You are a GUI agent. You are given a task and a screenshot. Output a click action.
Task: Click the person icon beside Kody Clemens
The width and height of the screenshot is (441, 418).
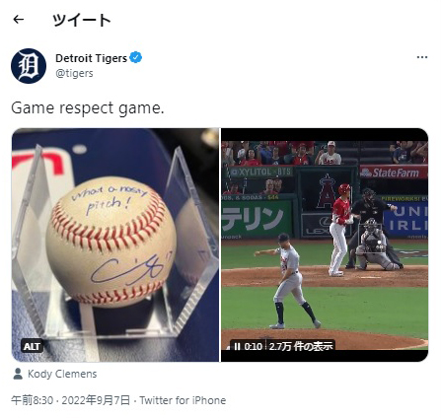pos(18,374)
